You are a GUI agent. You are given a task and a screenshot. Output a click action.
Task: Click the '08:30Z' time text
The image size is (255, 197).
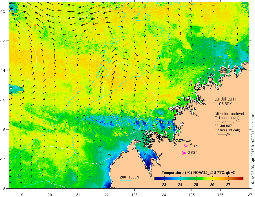point(225,104)
